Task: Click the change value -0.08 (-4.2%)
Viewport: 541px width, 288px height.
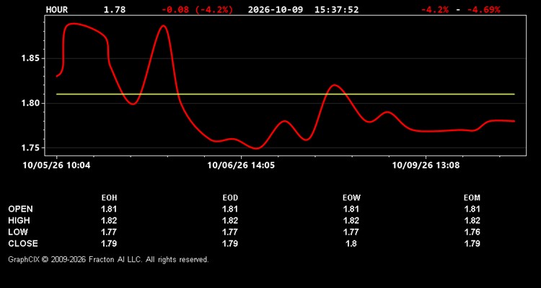Action: click(x=198, y=10)
